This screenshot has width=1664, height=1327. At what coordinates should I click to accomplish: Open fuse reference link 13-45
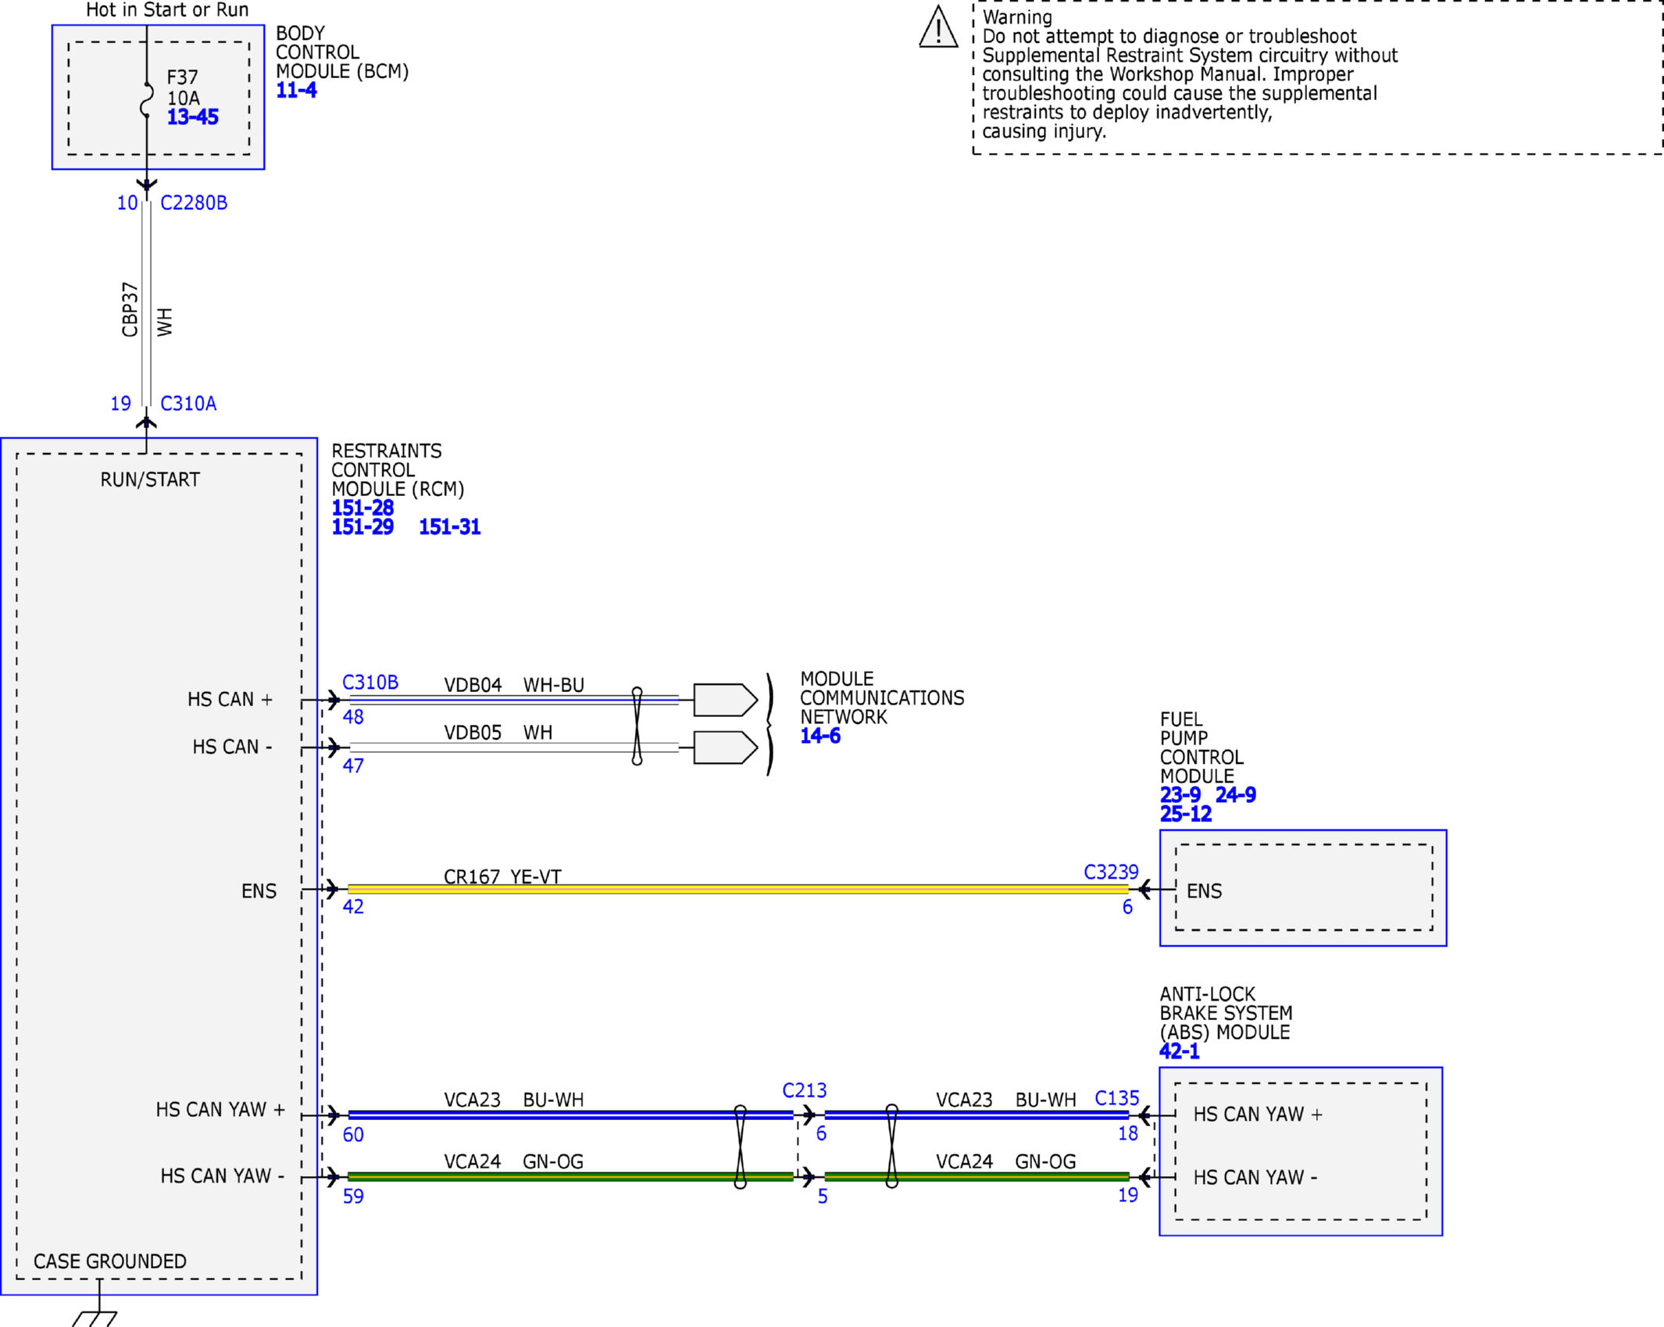point(193,117)
